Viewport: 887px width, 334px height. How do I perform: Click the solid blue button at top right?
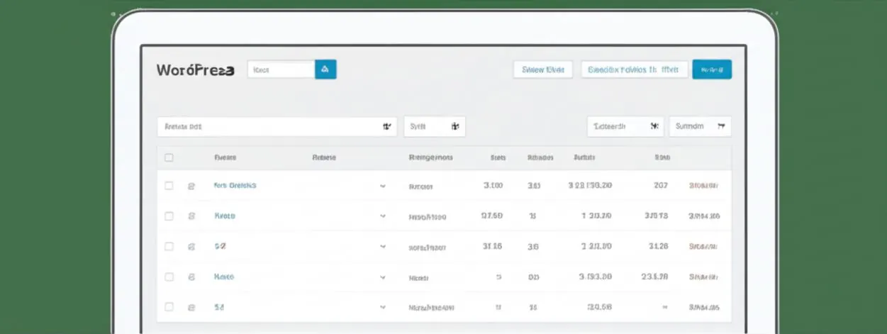pyautogui.click(x=712, y=69)
